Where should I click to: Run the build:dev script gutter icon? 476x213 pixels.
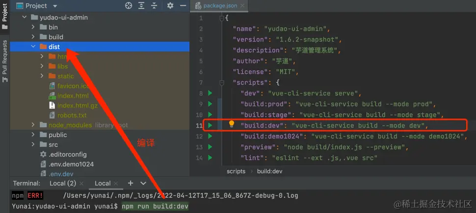tap(210, 125)
